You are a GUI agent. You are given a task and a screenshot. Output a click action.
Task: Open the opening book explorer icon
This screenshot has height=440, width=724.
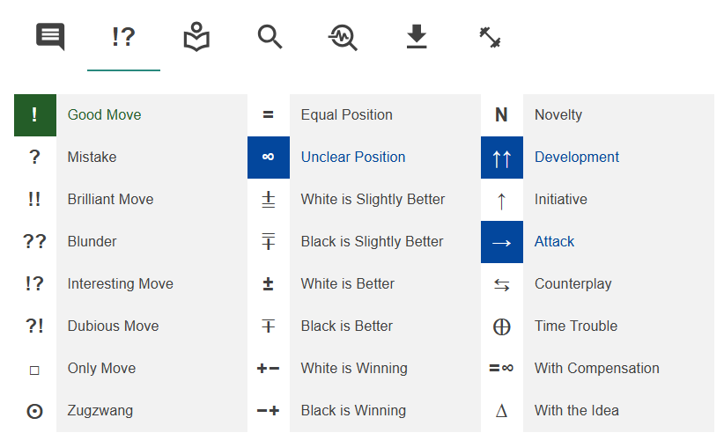point(196,37)
